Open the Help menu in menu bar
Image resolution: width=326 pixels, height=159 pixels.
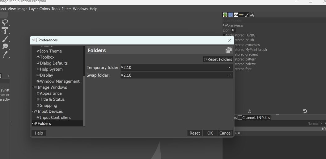[x=94, y=9]
